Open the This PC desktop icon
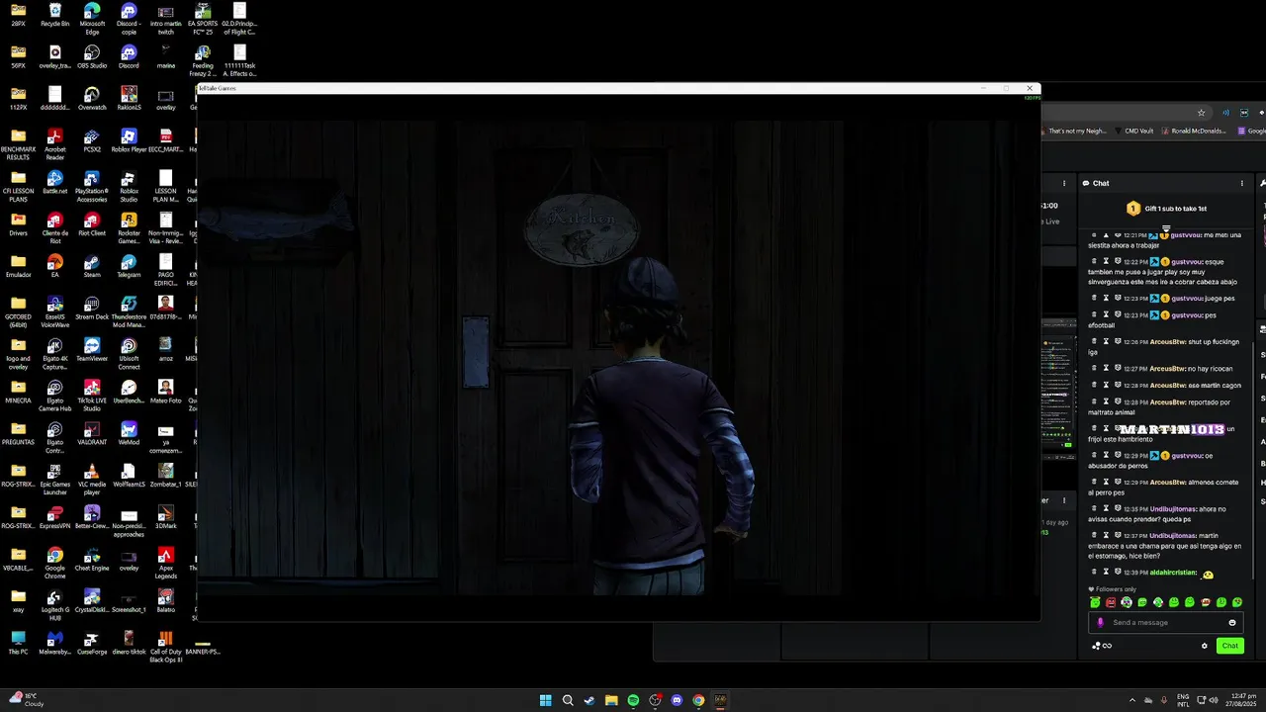The image size is (1266, 712). (x=18, y=643)
